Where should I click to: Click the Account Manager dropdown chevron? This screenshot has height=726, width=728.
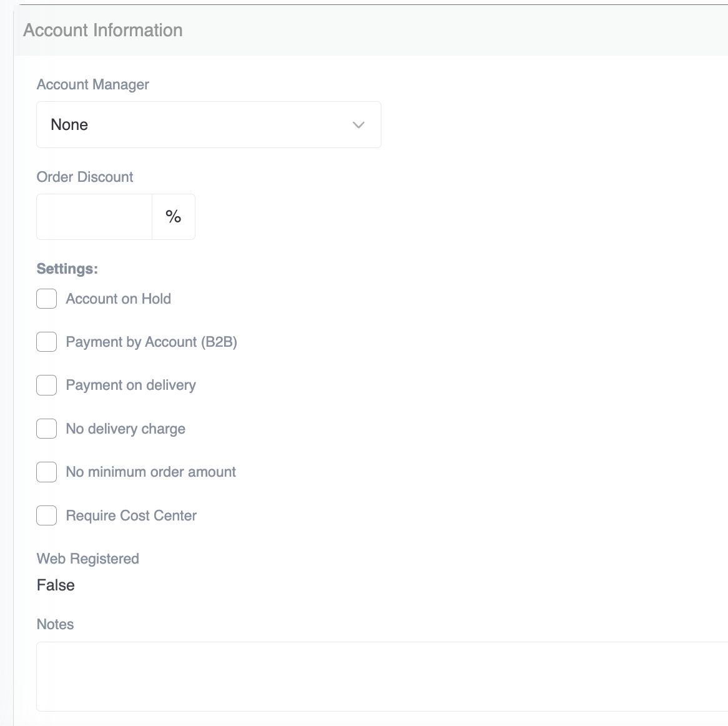pyautogui.click(x=358, y=124)
